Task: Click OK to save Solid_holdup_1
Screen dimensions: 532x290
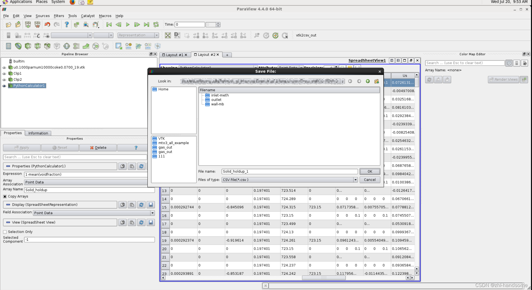Action: point(370,171)
